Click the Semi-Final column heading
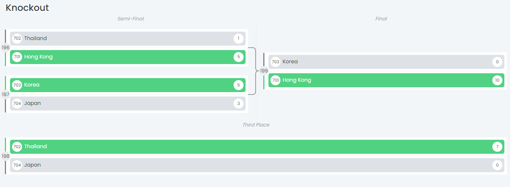 pos(130,19)
